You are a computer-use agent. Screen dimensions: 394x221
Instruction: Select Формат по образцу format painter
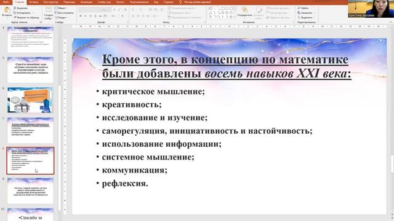point(26,18)
